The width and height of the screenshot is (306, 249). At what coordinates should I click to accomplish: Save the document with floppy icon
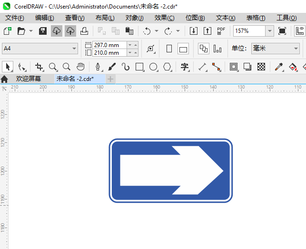pos(43,31)
